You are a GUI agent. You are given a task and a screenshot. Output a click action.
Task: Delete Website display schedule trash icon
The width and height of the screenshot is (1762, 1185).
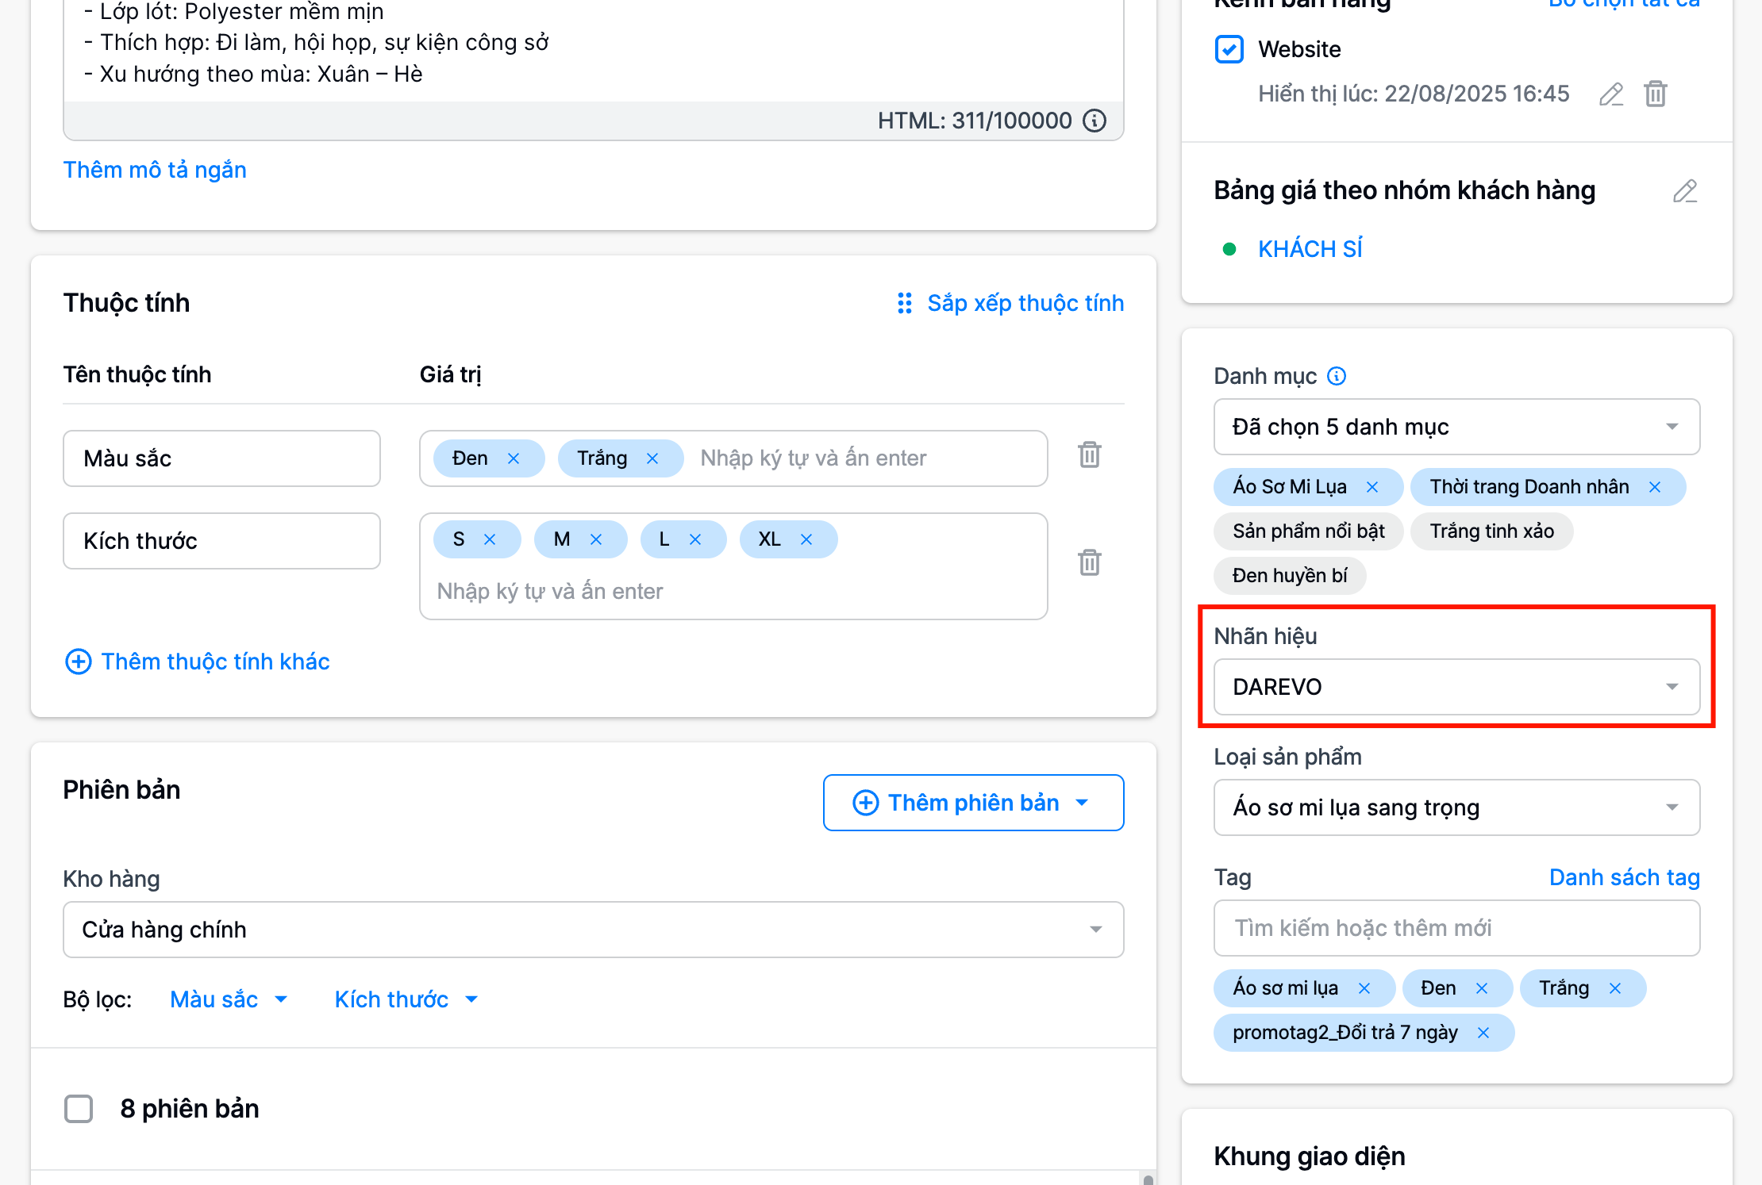(1655, 94)
